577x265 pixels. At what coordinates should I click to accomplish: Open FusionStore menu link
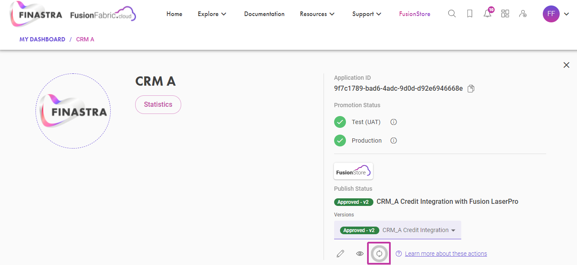pyautogui.click(x=415, y=14)
